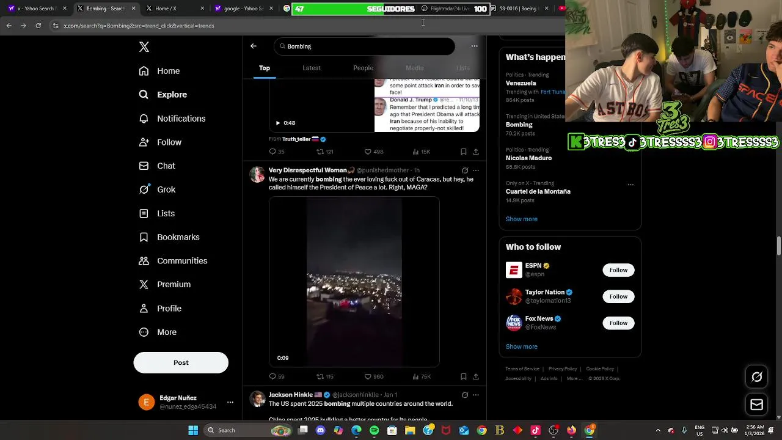782x440 pixels.
Task: Like the post with 498 likes
Action: pyautogui.click(x=373, y=152)
